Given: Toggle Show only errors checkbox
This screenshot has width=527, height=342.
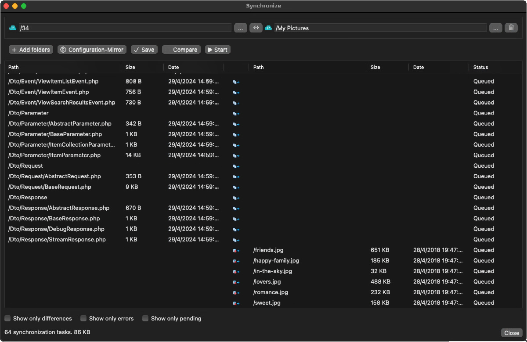Looking at the screenshot, I should click(x=83, y=318).
